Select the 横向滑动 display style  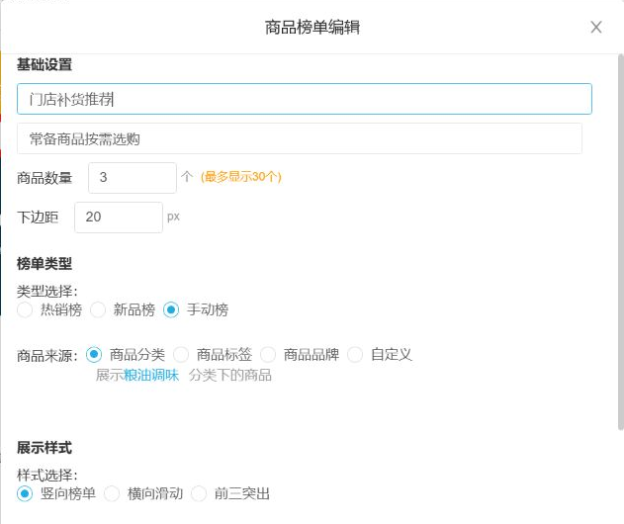112,493
